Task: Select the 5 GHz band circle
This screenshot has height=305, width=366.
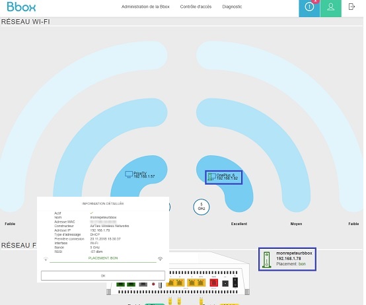Action: 201,207
